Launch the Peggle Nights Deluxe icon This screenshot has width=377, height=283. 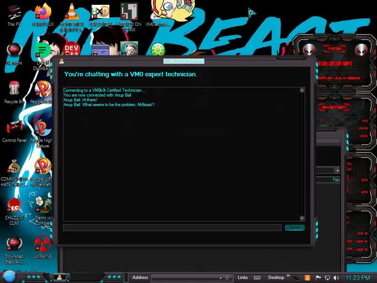coord(41,134)
